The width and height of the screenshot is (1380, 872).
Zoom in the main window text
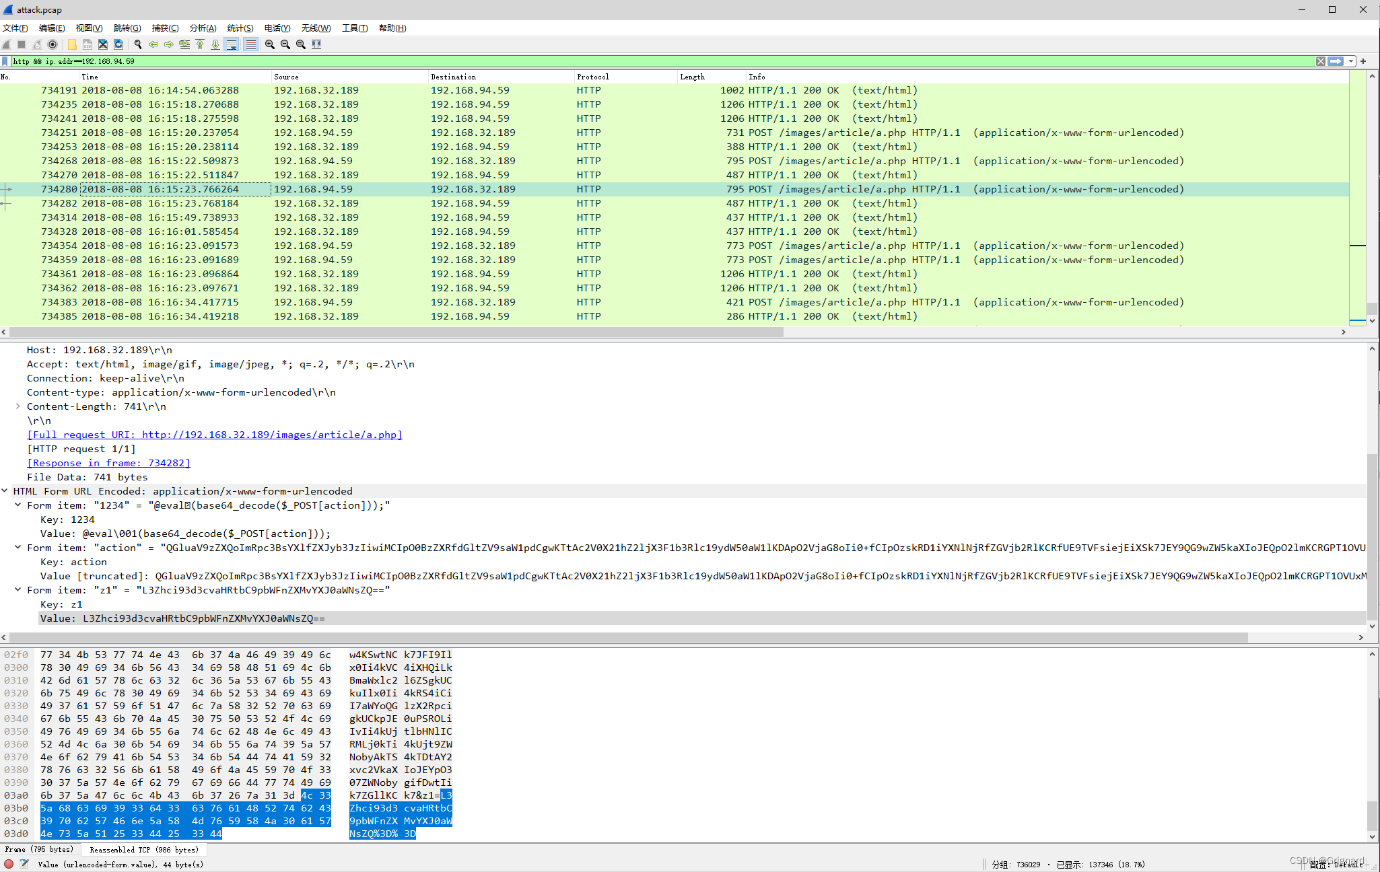click(270, 44)
